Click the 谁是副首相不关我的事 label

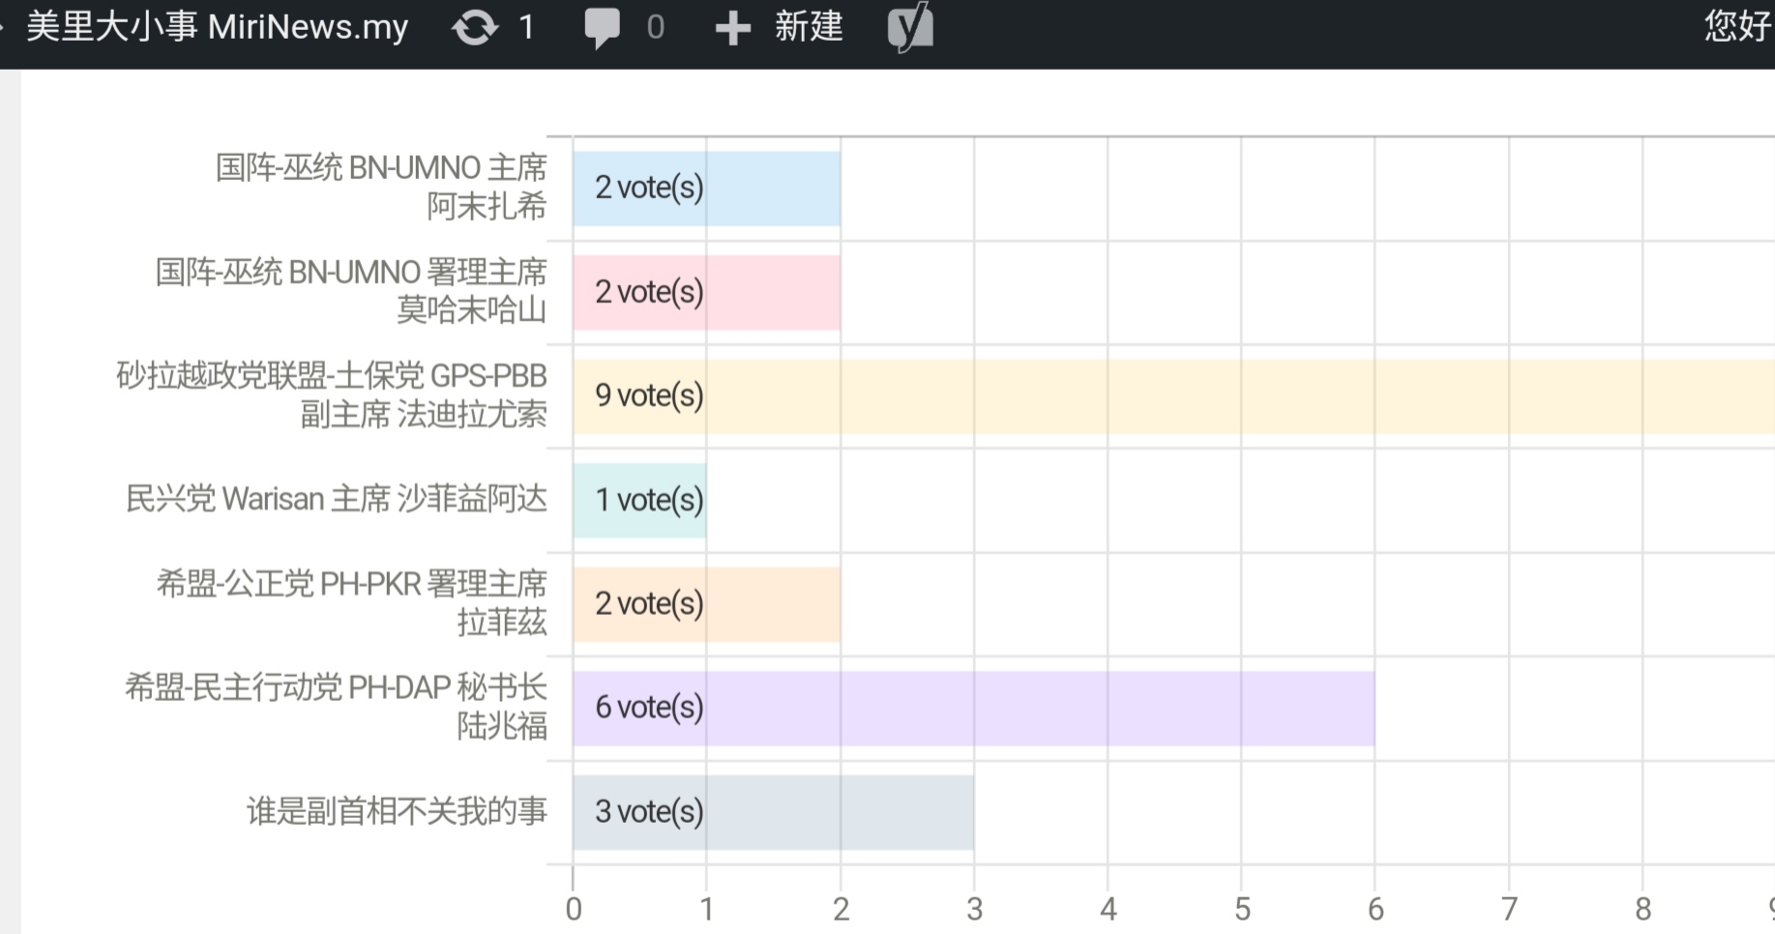tap(397, 811)
